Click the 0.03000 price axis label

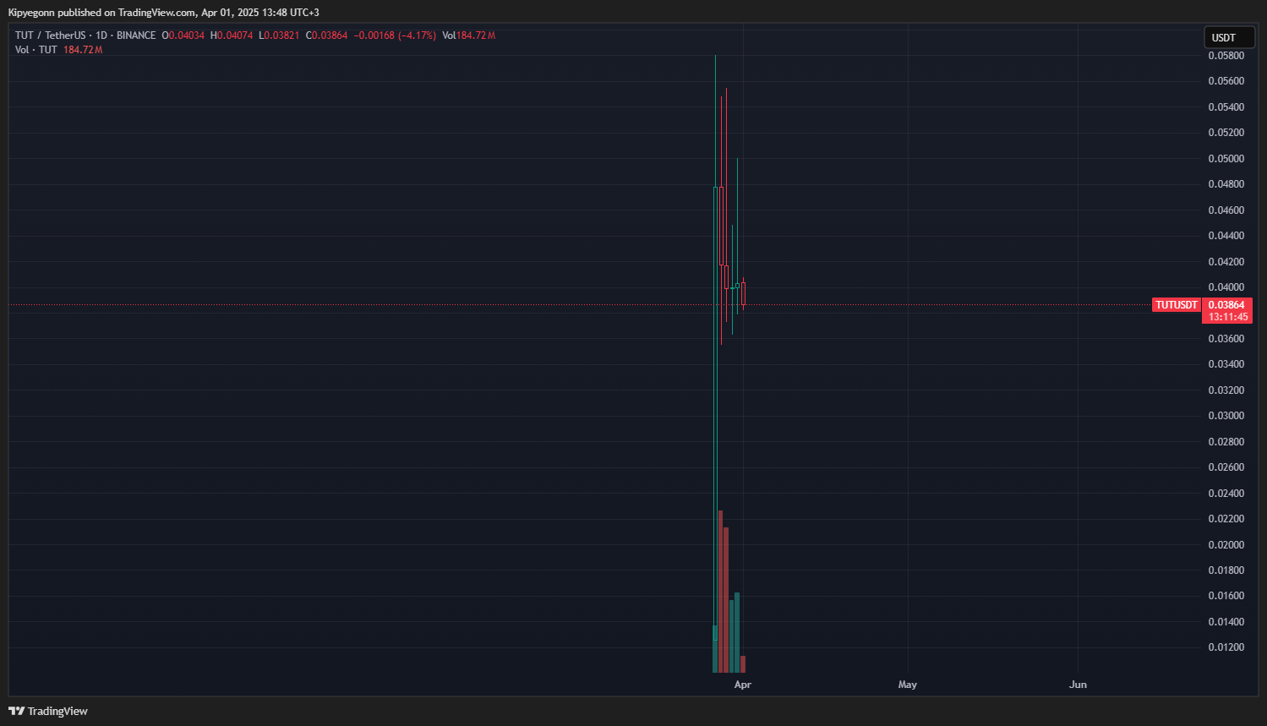(1226, 416)
